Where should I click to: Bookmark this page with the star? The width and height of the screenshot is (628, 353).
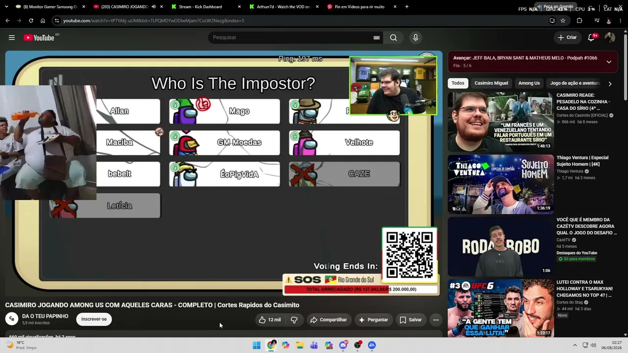[563, 21]
